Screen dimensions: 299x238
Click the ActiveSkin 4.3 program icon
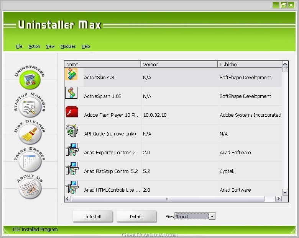pos(71,74)
